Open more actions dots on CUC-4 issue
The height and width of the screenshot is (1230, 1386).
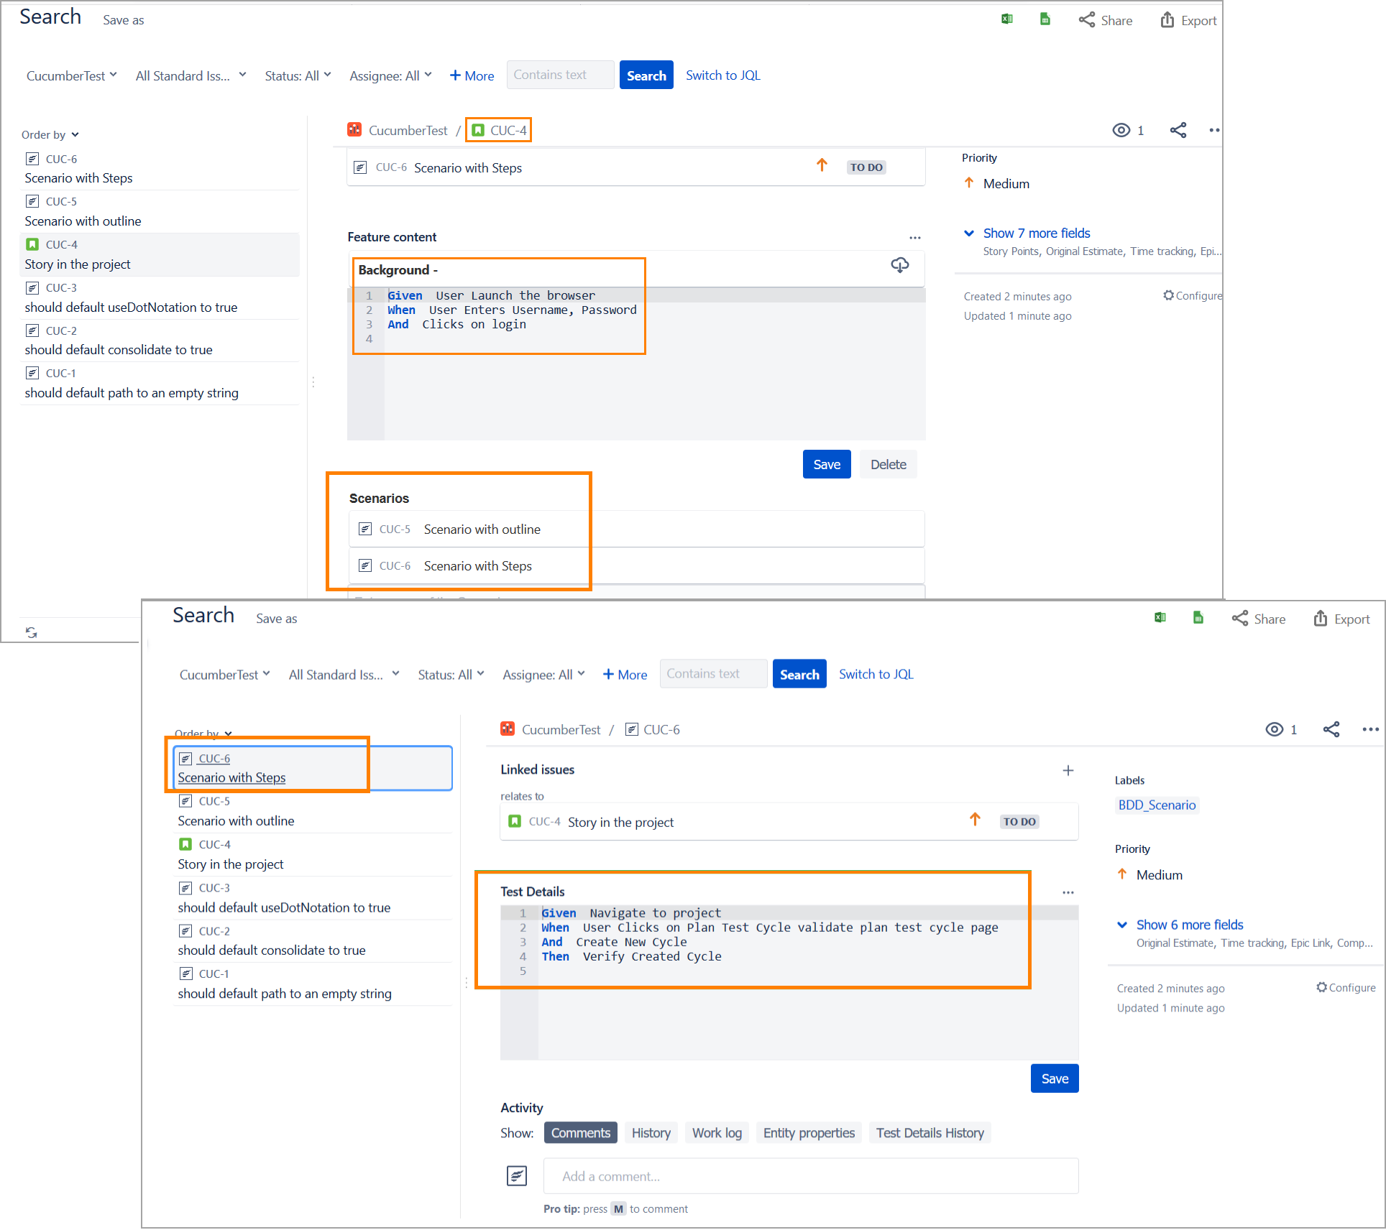pyautogui.click(x=1214, y=130)
